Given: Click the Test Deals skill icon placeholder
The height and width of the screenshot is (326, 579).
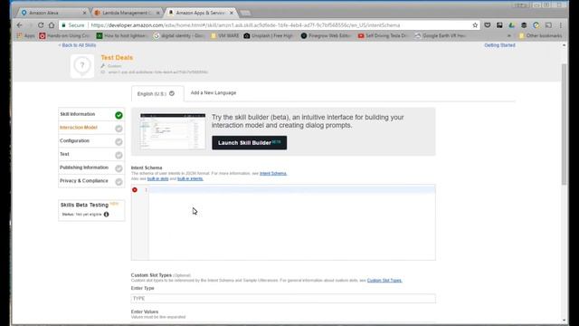Looking at the screenshot, I should (x=82, y=66).
